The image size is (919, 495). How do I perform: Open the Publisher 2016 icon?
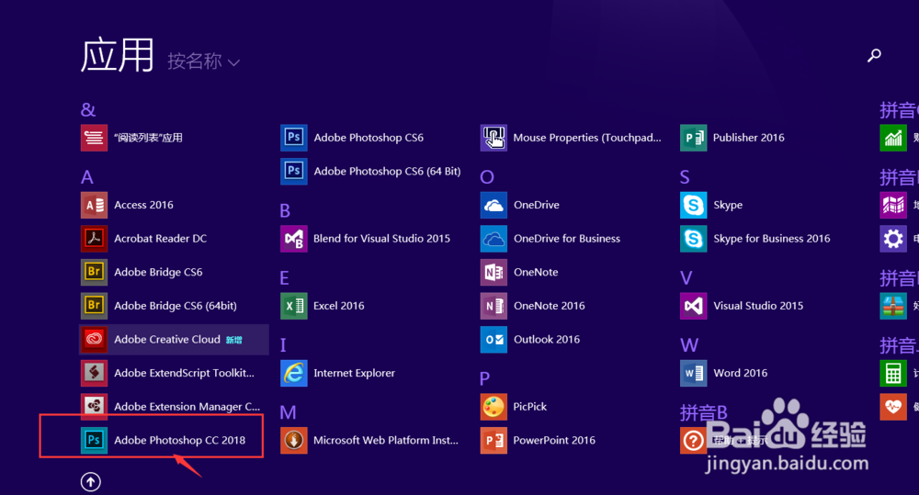click(693, 138)
